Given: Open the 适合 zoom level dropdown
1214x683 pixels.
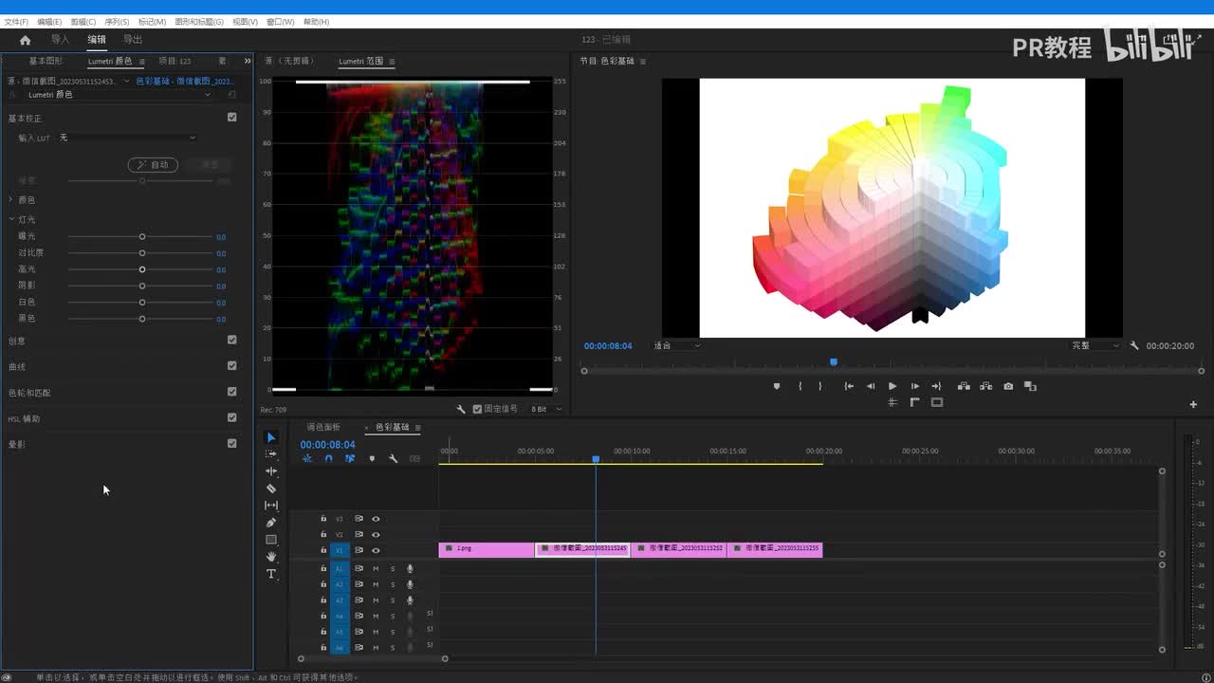Looking at the screenshot, I should pyautogui.click(x=677, y=346).
